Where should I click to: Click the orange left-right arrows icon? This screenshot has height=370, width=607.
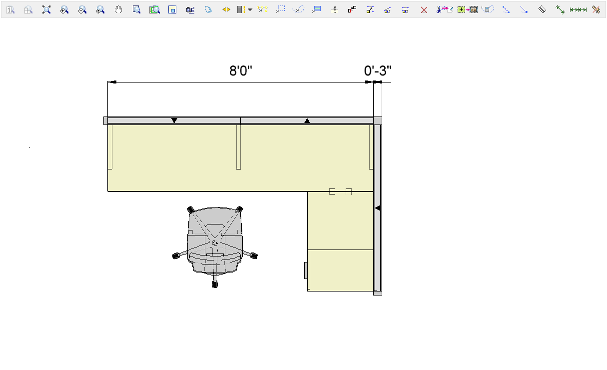pyautogui.click(x=226, y=9)
